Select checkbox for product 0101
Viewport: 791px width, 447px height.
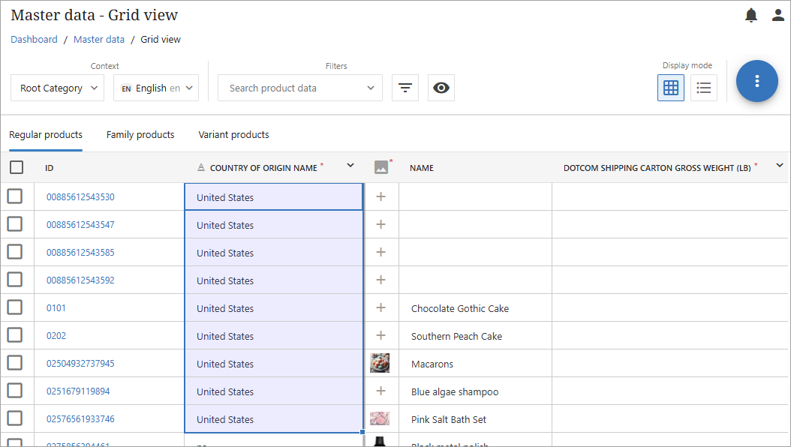click(15, 307)
